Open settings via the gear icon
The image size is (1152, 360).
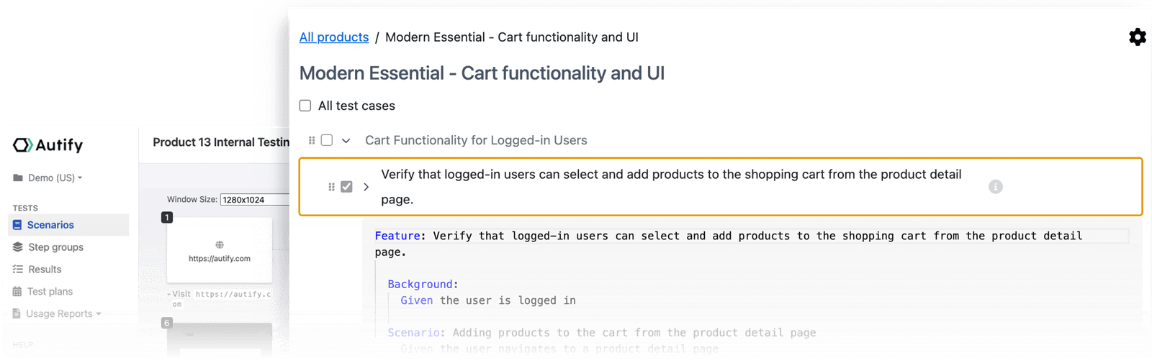[x=1137, y=37]
